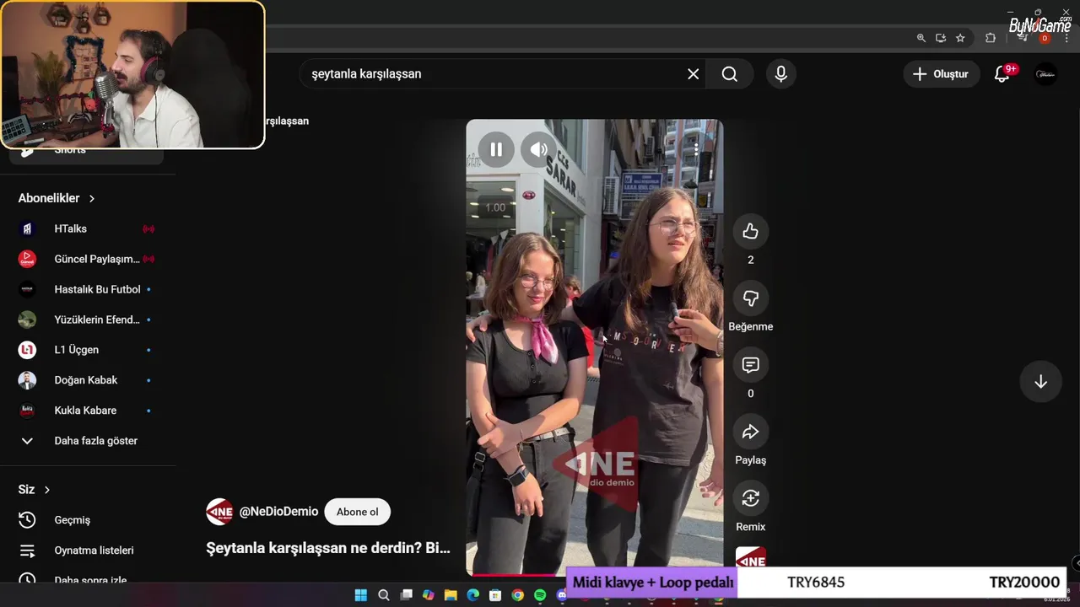This screenshot has width=1080, height=607.
Task: Open Microsoft Edge from taskbar
Action: point(472,595)
